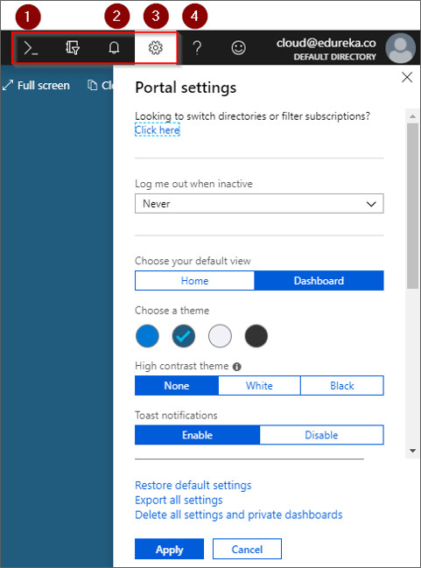Enable toast notifications
Image resolution: width=421 pixels, height=568 pixels.
[197, 435]
